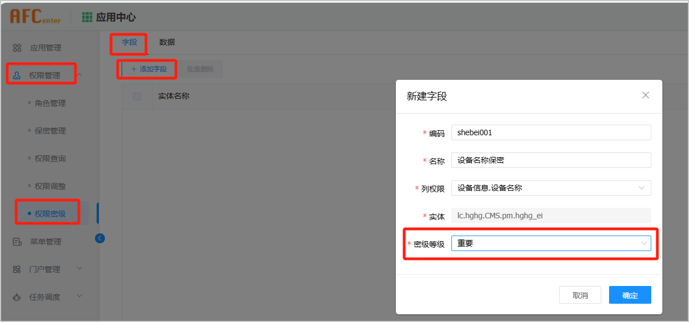Image resolution: width=689 pixels, height=322 pixels.
Task: Click the AFCenter logo
Action: [35, 17]
